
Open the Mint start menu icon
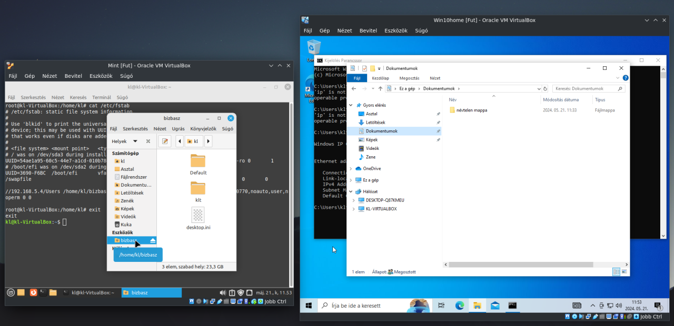[11, 292]
